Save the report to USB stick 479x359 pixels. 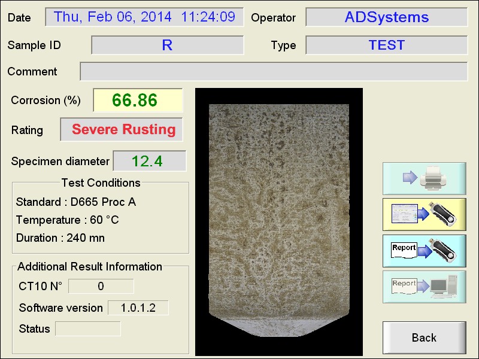coord(425,251)
